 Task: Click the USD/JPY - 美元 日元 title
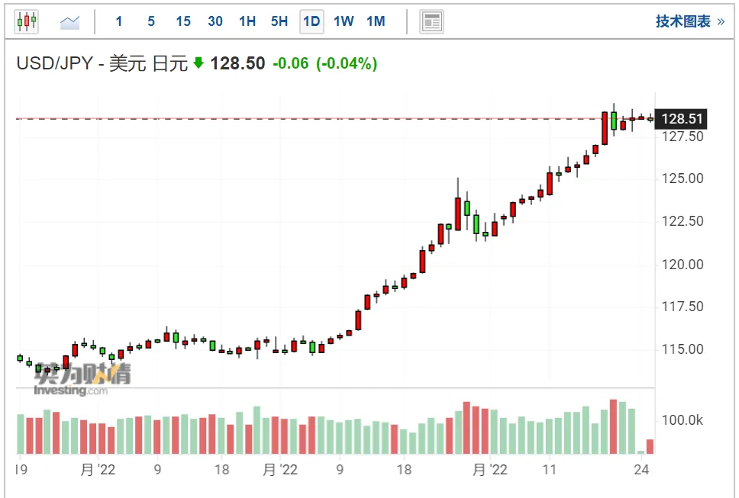(x=102, y=63)
